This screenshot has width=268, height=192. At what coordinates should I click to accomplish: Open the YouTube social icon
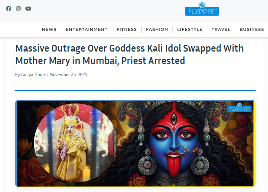click(x=28, y=9)
